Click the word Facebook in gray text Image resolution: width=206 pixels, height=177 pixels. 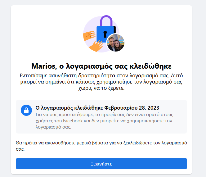(73, 121)
